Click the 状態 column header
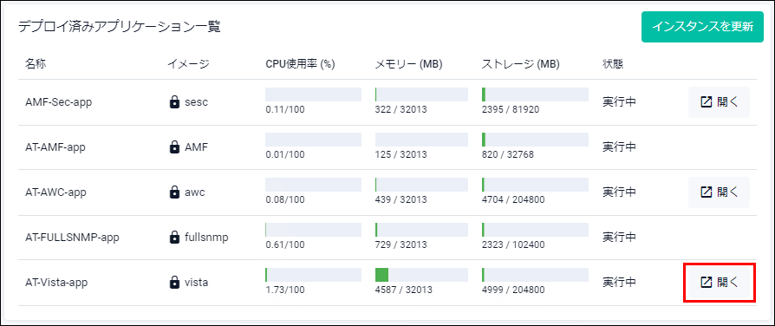 [x=613, y=64]
